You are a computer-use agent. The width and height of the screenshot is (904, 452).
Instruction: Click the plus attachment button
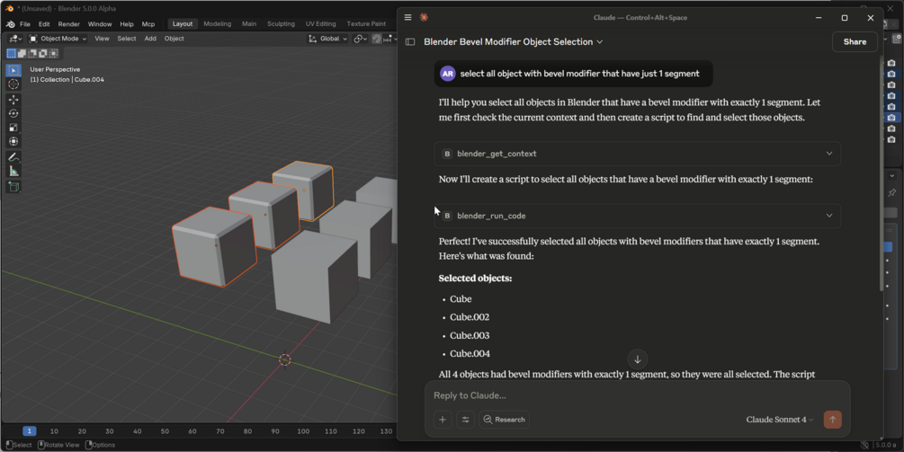click(443, 420)
